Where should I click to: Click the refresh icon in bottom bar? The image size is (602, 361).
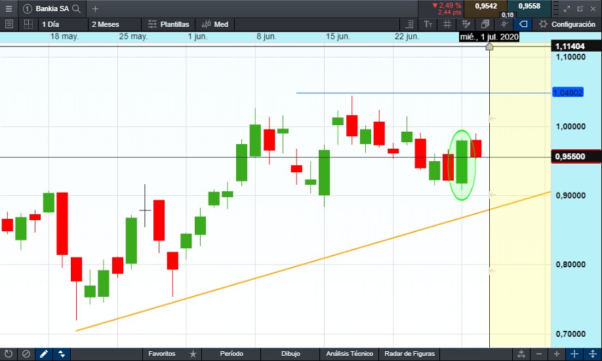[8, 354]
